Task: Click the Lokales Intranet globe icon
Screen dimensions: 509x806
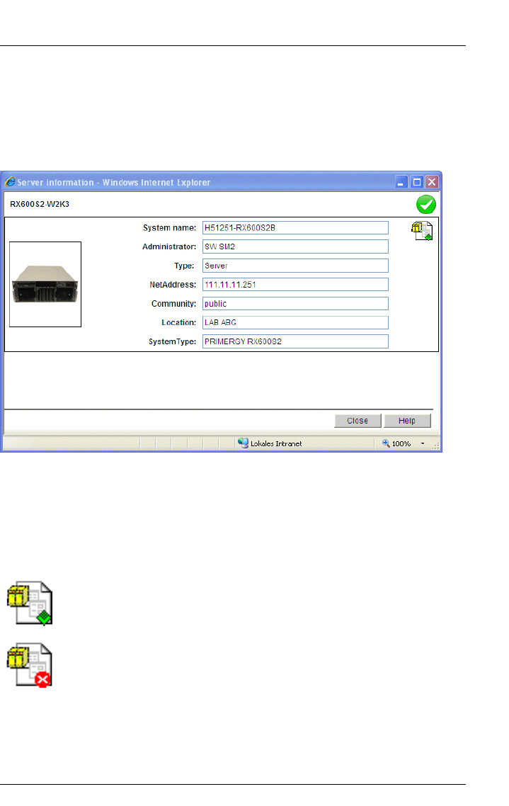Action: tap(243, 443)
